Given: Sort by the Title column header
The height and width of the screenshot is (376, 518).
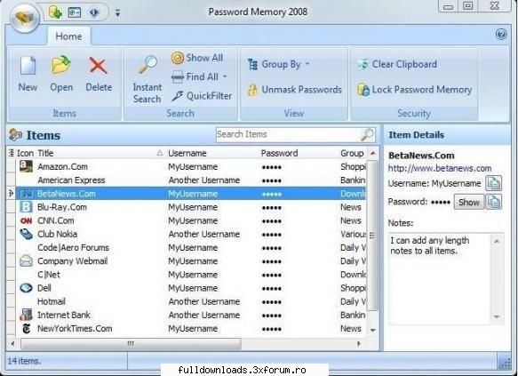Looking at the screenshot, I should pyautogui.click(x=100, y=153).
